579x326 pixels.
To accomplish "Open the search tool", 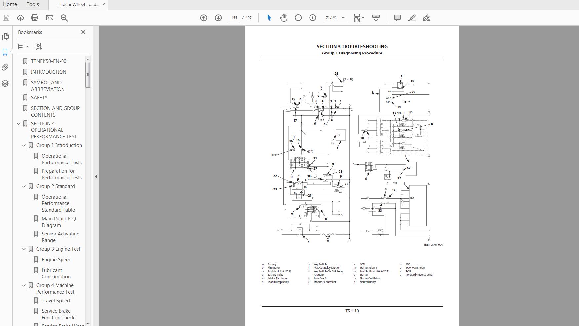I will point(64,18).
